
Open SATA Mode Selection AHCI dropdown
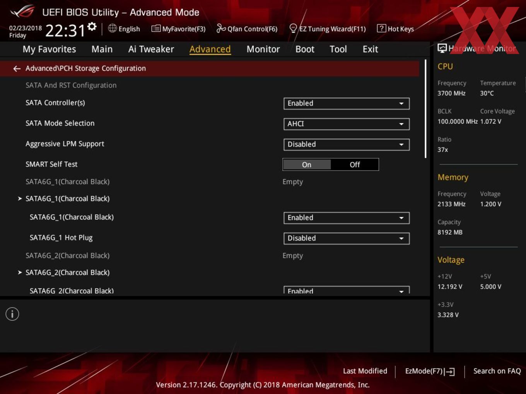coord(347,124)
